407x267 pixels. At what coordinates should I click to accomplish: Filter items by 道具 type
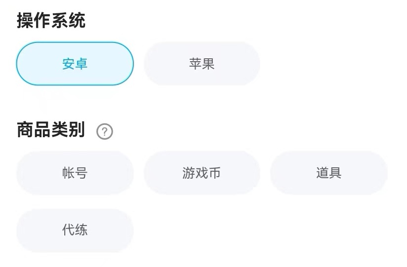pyautogui.click(x=328, y=173)
